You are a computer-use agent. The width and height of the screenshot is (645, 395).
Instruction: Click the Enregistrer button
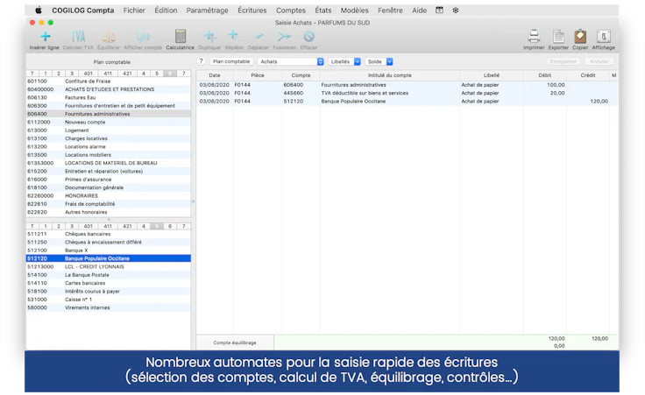click(x=563, y=61)
